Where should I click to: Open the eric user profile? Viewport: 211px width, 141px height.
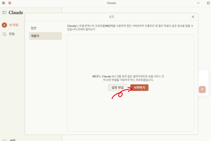(13, 140)
